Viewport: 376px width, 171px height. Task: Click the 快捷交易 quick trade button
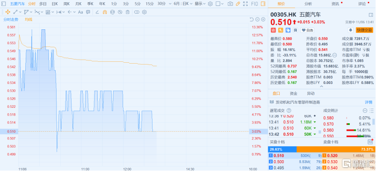pos(365,30)
